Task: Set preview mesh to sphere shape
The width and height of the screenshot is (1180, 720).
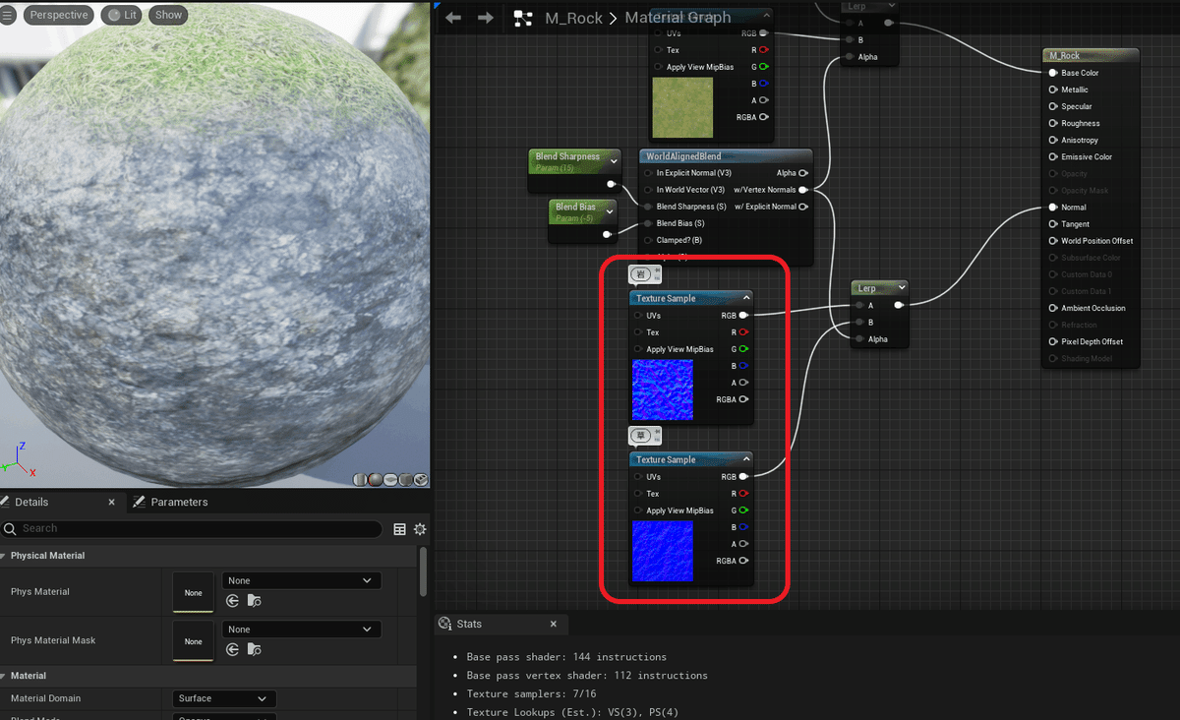Action: tap(376, 480)
